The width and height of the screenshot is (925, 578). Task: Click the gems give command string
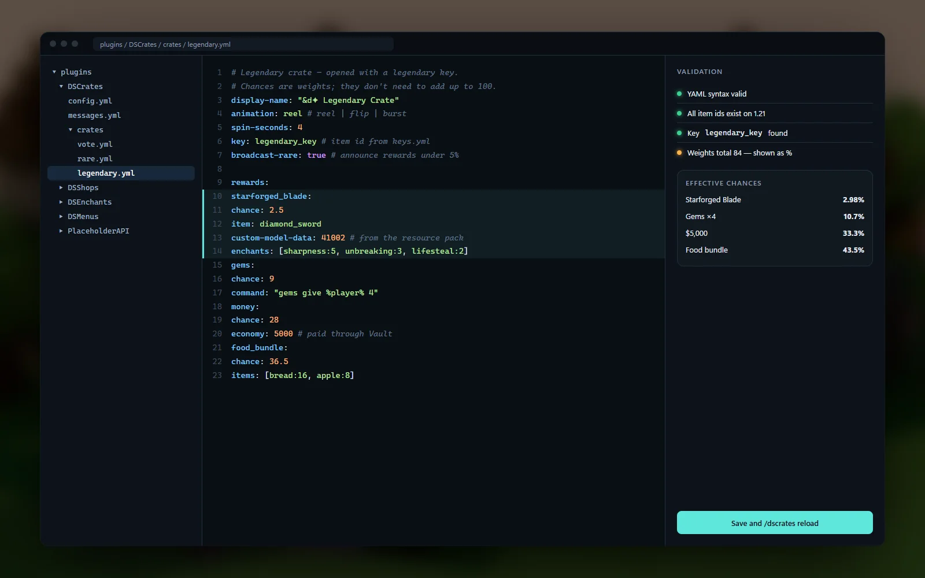[x=326, y=293]
